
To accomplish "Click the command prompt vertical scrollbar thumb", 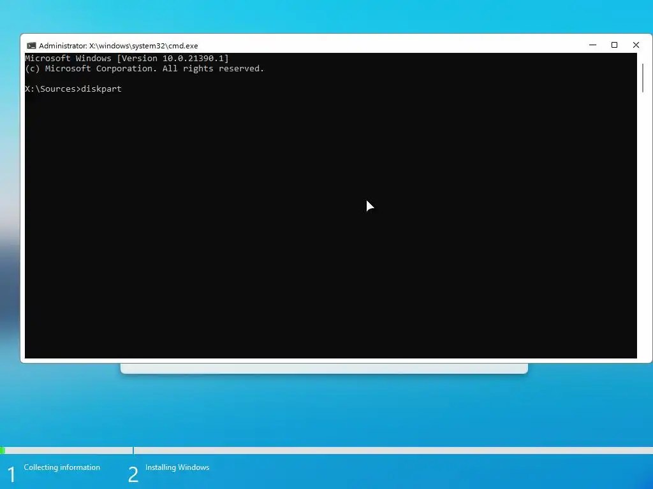I will pyautogui.click(x=643, y=78).
